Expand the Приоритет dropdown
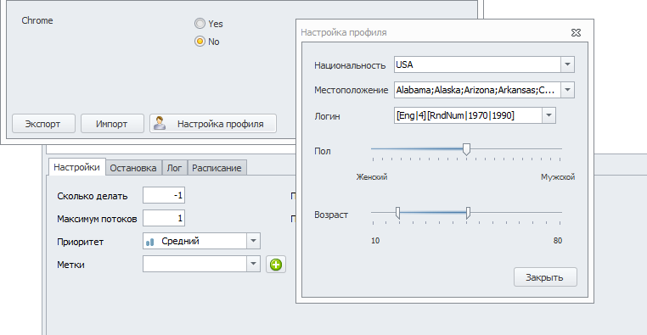 click(x=253, y=241)
